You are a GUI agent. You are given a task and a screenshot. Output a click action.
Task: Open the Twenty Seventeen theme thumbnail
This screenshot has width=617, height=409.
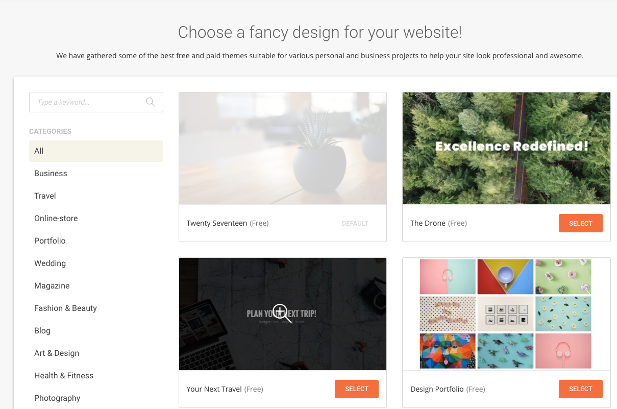tap(283, 149)
